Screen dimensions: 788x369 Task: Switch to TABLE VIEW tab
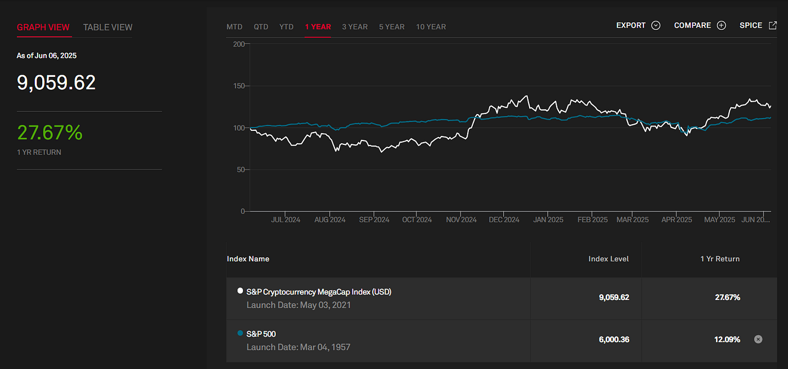(108, 27)
